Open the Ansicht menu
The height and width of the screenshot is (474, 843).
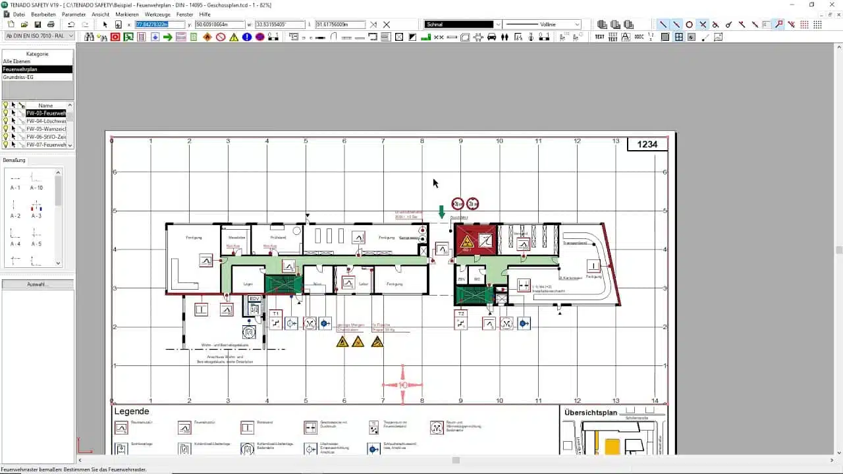101,14
